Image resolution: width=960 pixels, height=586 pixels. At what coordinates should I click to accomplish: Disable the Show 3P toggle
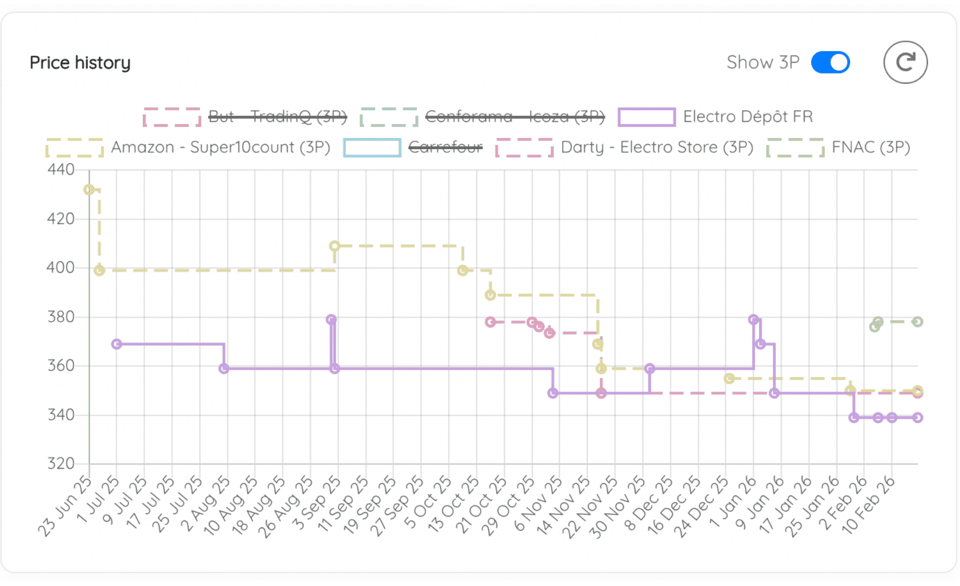point(830,62)
